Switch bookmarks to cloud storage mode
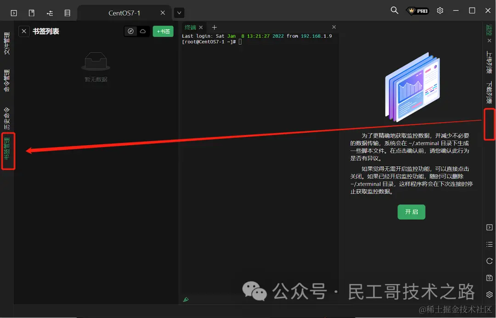This screenshot has height=318, width=496. coord(142,31)
